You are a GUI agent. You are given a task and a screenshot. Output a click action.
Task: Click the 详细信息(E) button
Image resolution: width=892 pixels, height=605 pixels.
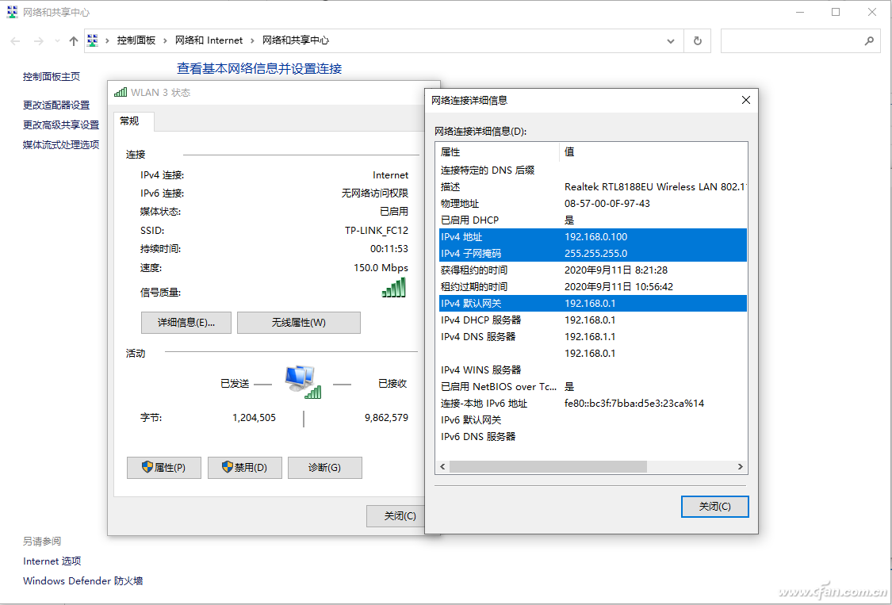[x=186, y=323]
